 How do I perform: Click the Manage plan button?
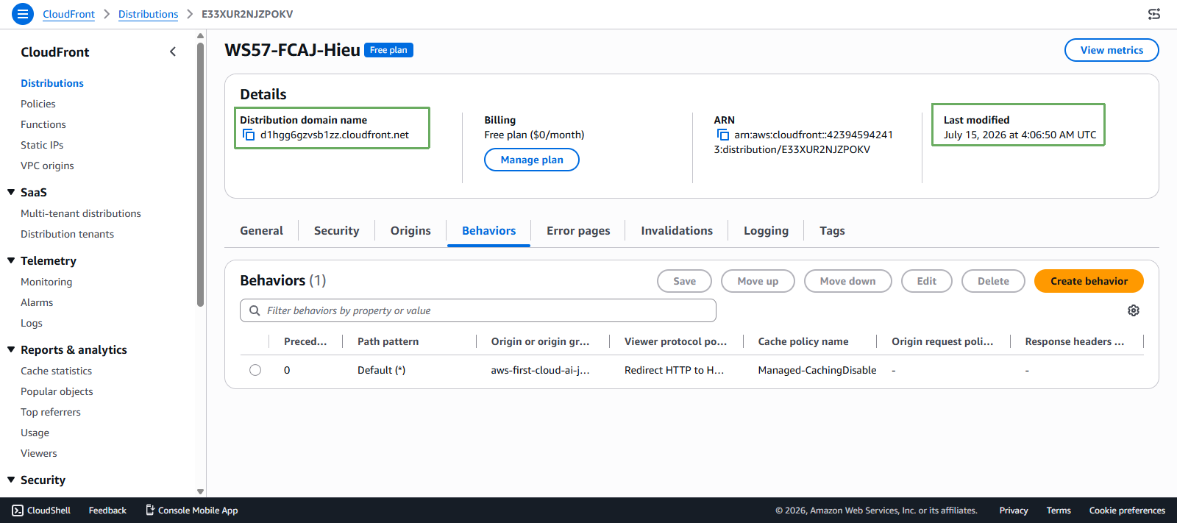[x=532, y=160]
